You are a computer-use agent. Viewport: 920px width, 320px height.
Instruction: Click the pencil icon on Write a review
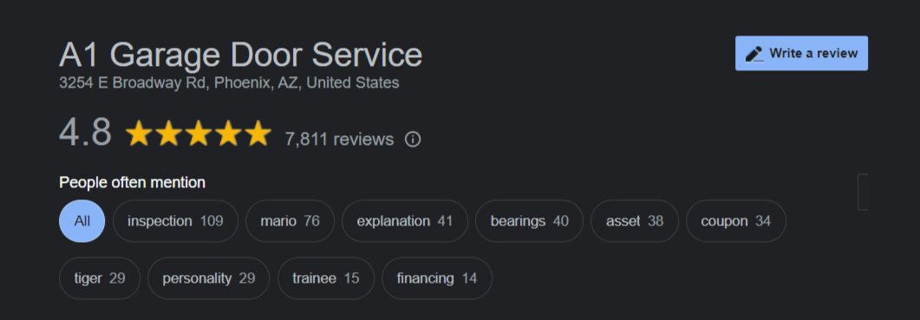click(x=754, y=54)
